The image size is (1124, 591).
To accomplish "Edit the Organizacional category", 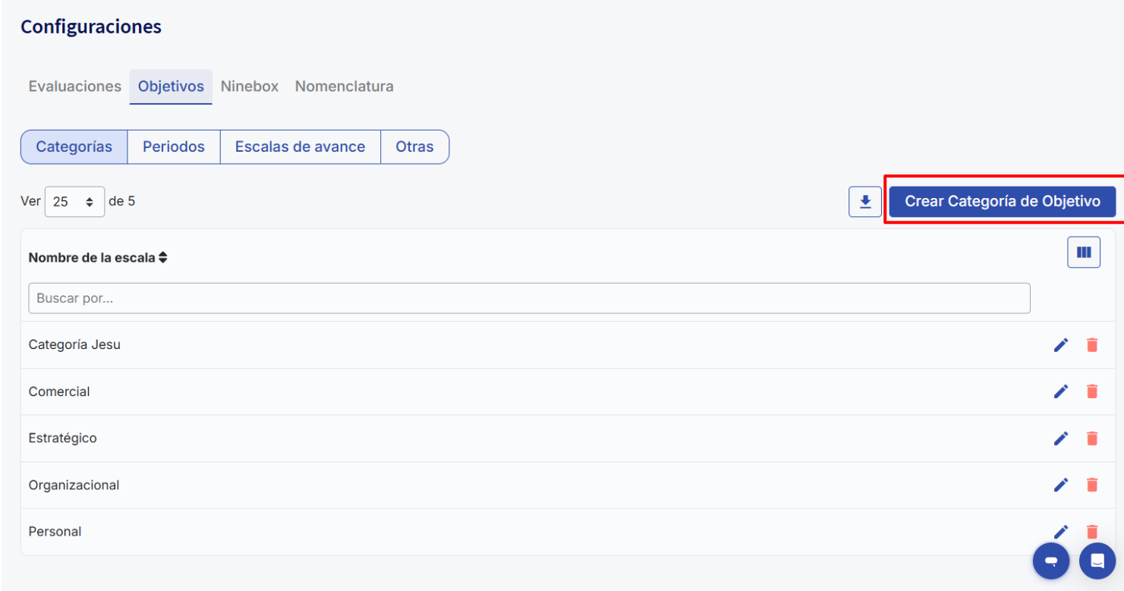I will click(x=1061, y=485).
